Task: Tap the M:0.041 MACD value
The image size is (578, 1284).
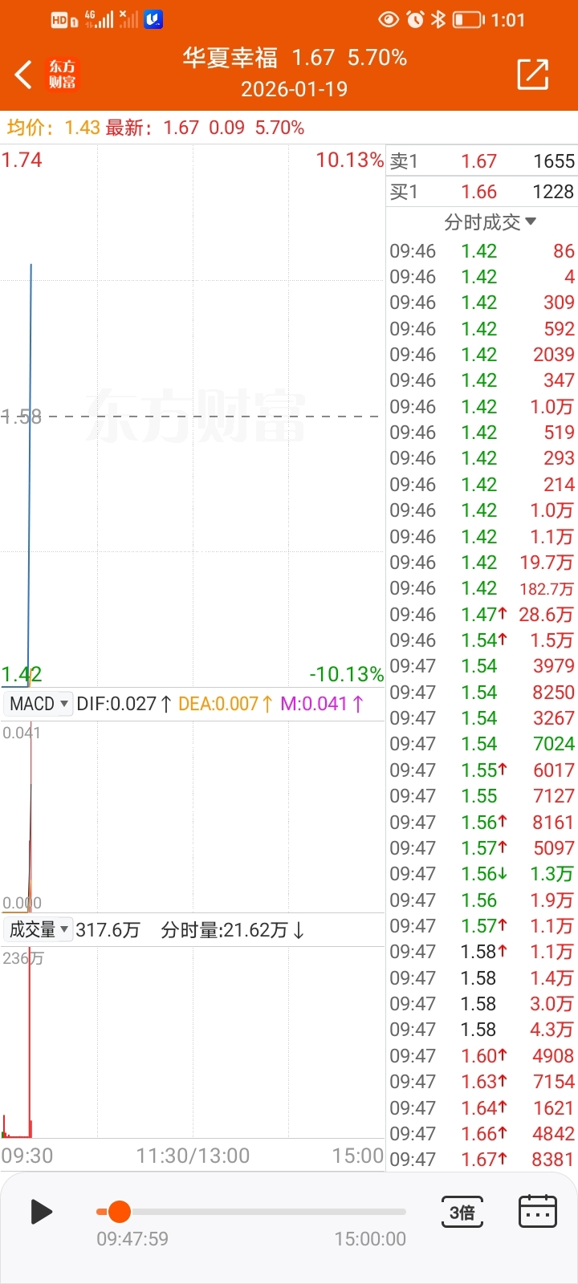Action: tap(321, 704)
